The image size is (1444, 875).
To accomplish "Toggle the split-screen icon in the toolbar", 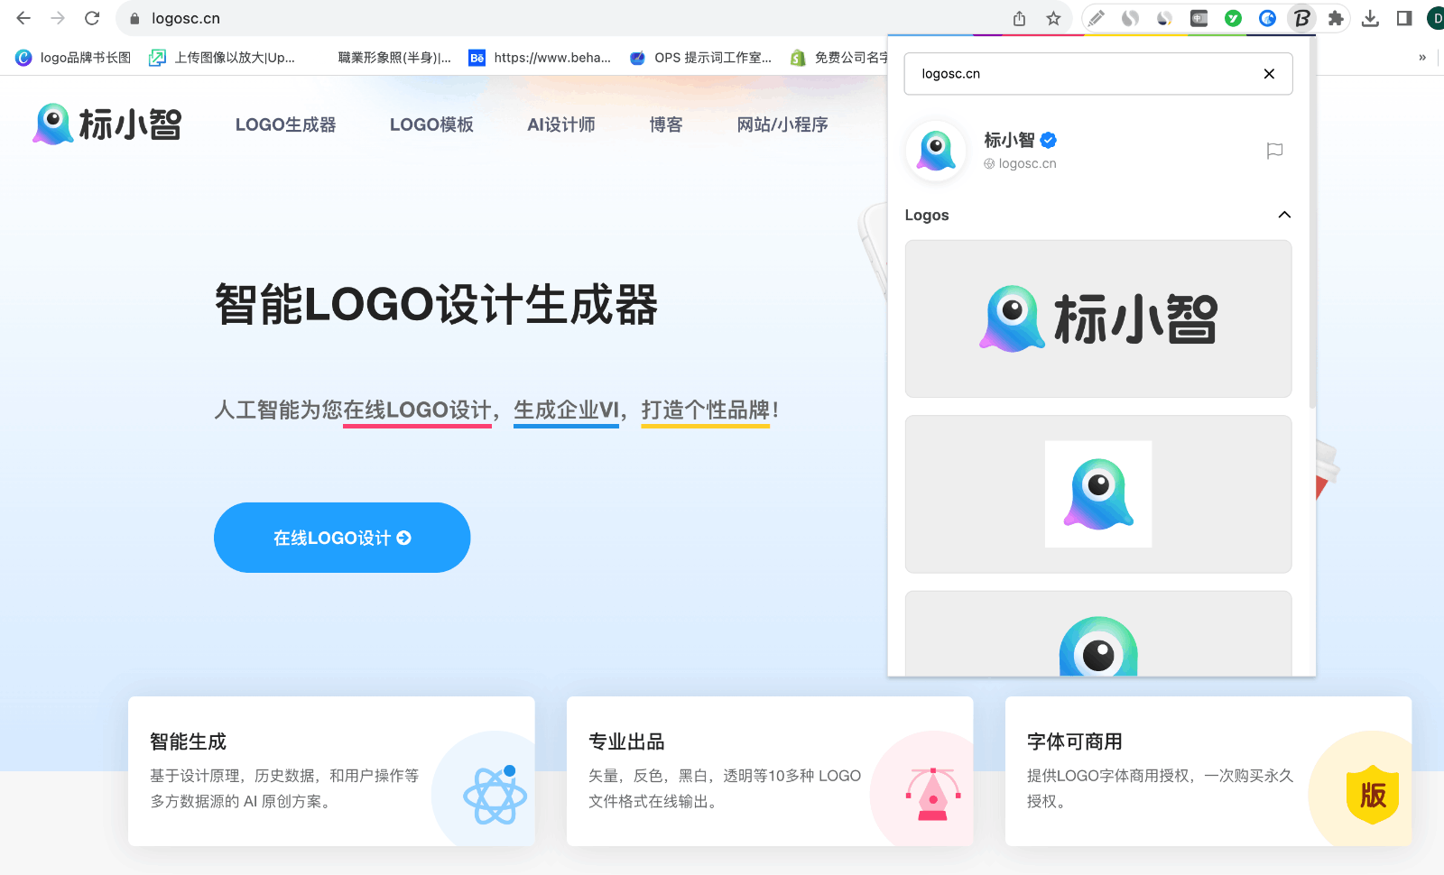I will 1404,18.
